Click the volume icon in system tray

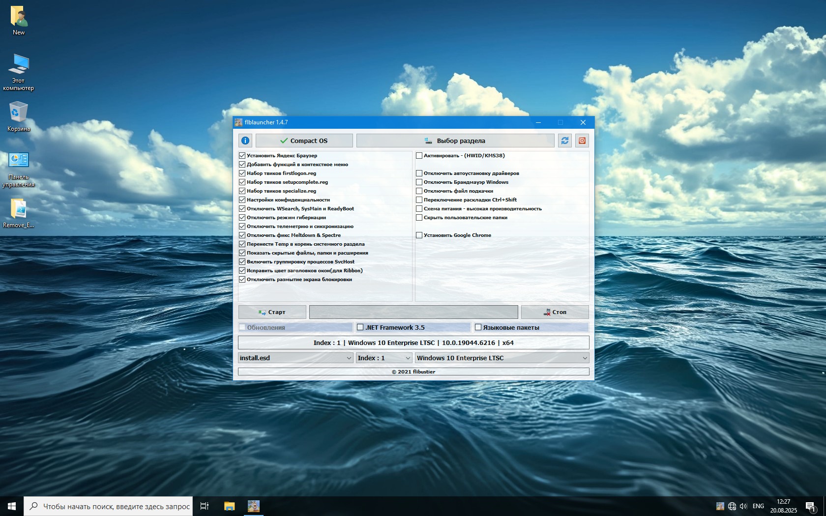coord(743,506)
